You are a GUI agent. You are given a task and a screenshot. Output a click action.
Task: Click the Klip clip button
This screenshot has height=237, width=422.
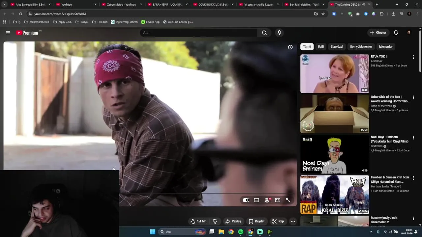tap(278, 221)
